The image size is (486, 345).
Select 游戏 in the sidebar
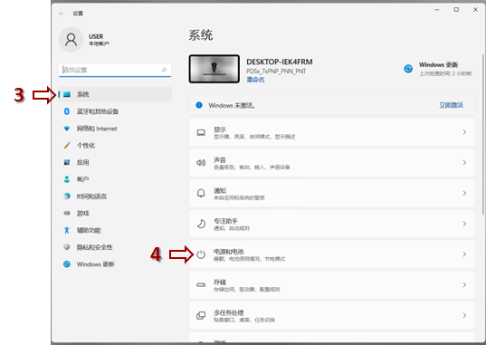tap(82, 213)
